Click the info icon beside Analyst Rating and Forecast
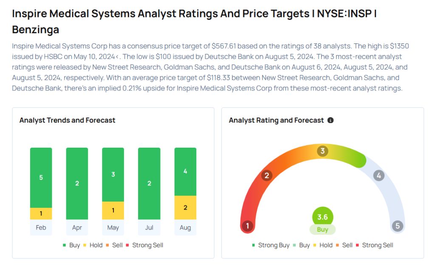Viewport: 435px width, 266px height. point(330,120)
